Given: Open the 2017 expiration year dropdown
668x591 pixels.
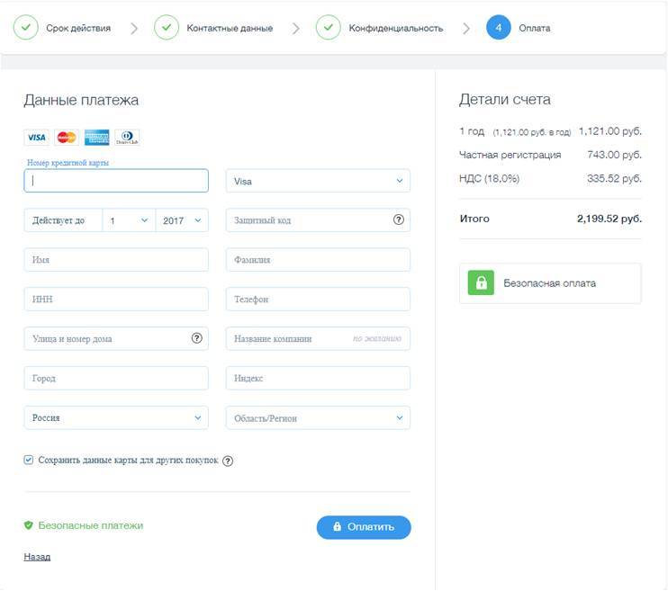Looking at the screenshot, I should point(182,220).
